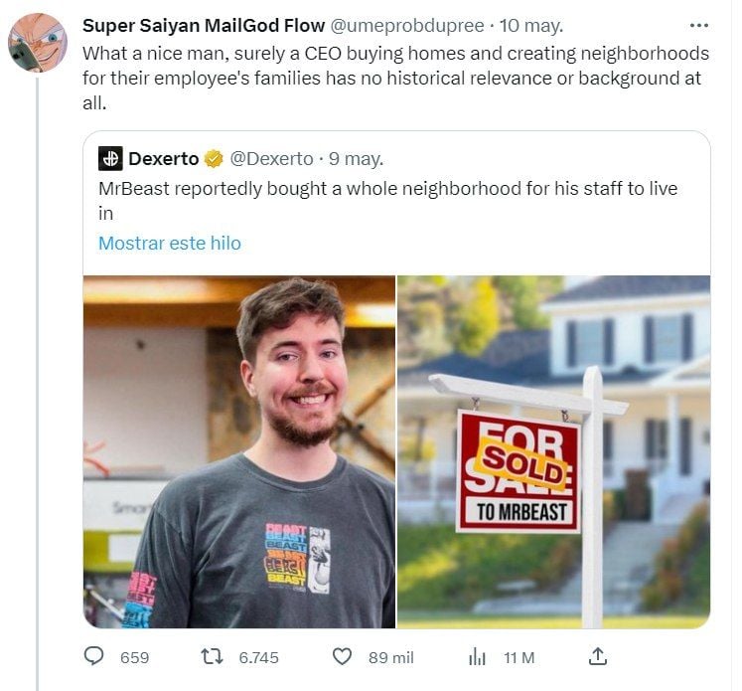Open the Sold to MrBeast sign image

click(x=553, y=451)
